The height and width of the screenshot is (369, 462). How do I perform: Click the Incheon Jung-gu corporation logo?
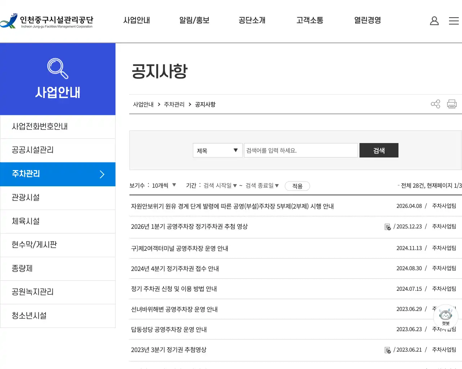point(47,21)
